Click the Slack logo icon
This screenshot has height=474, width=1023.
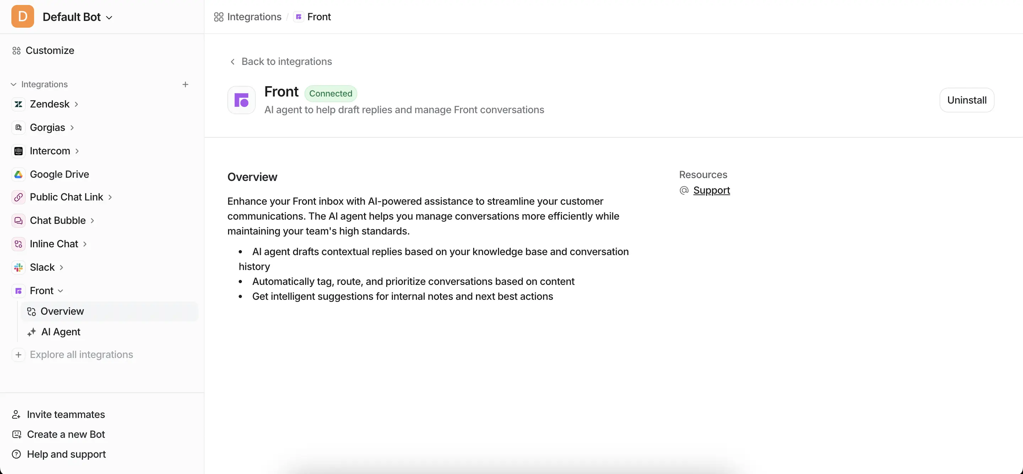18,268
